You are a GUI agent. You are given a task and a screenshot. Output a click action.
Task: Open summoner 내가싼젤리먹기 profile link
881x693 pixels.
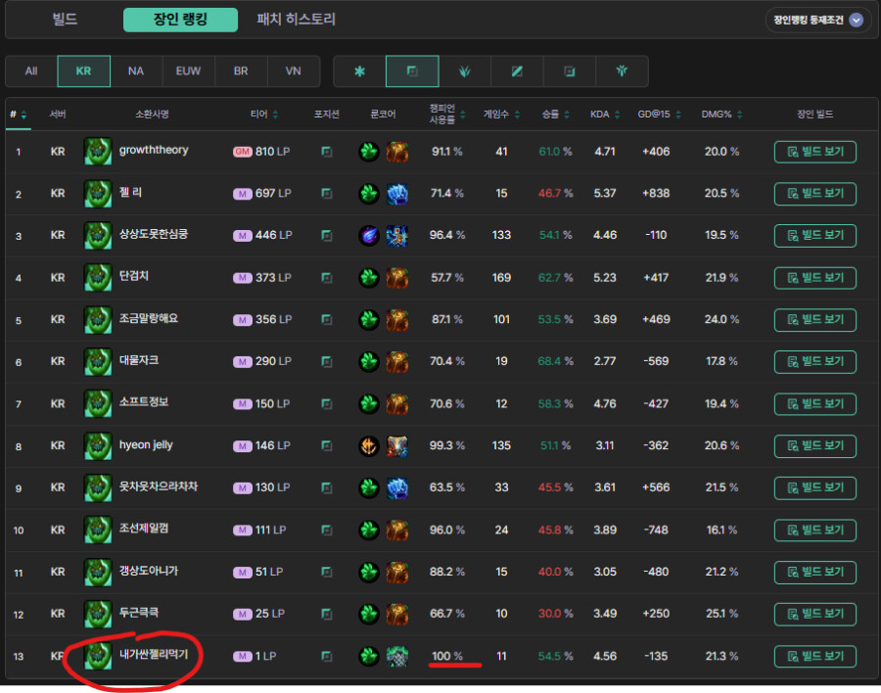[x=153, y=656]
